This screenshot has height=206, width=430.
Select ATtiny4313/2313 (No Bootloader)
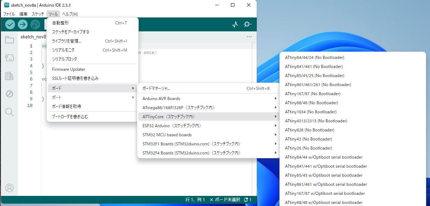click(x=353, y=121)
